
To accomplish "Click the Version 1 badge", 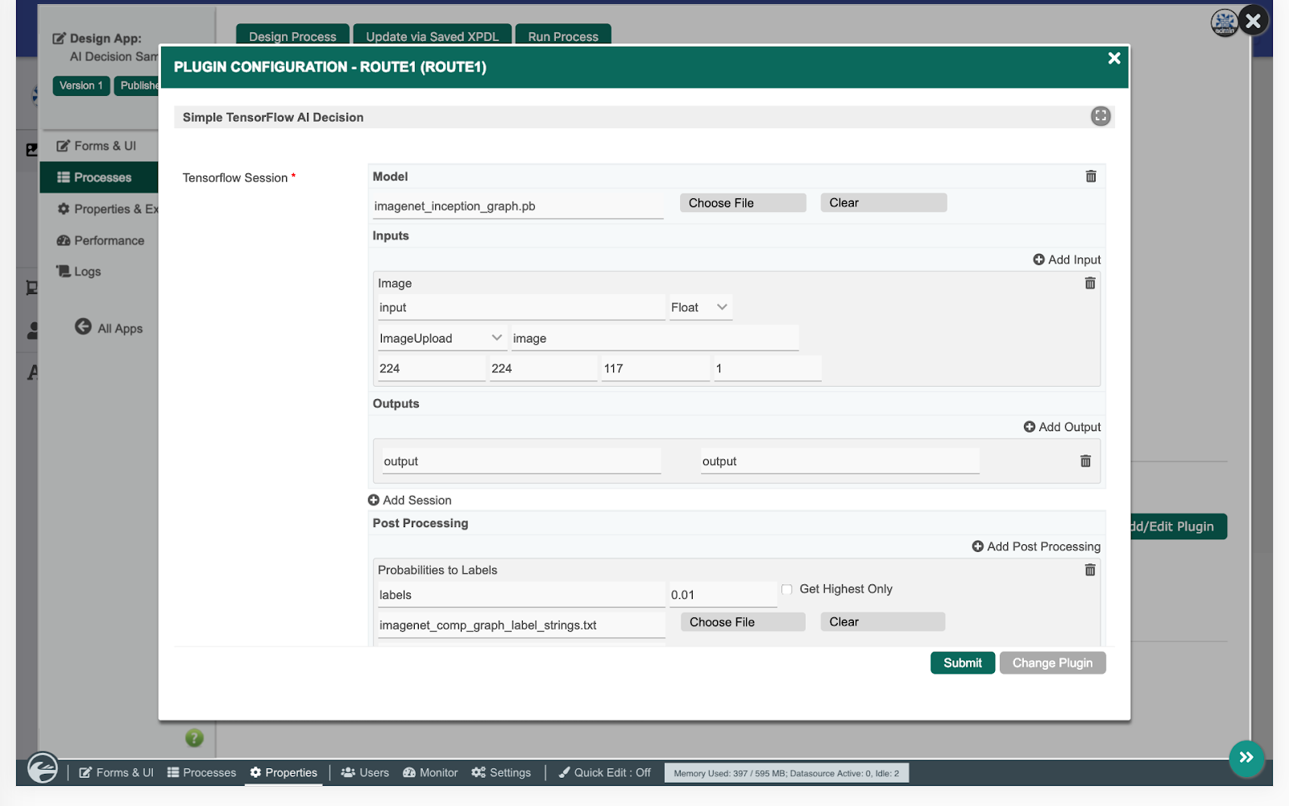I will point(81,85).
